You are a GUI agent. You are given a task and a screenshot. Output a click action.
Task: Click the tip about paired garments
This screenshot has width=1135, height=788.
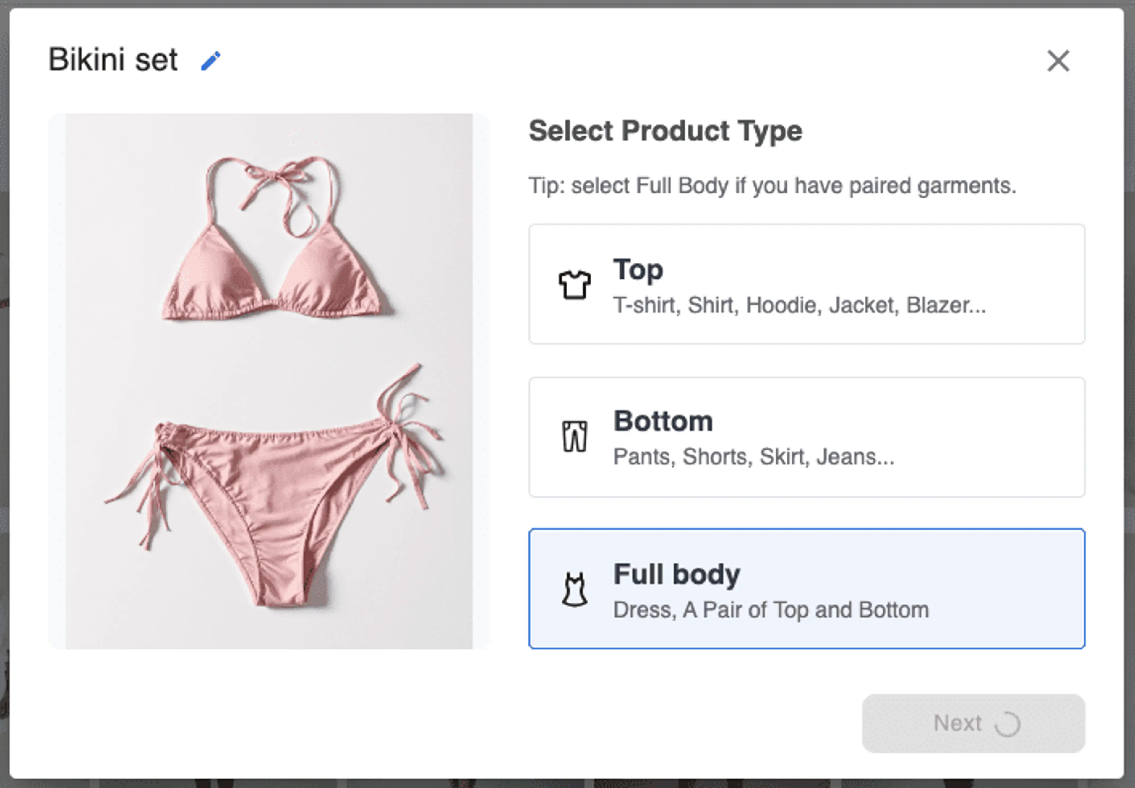coord(772,186)
